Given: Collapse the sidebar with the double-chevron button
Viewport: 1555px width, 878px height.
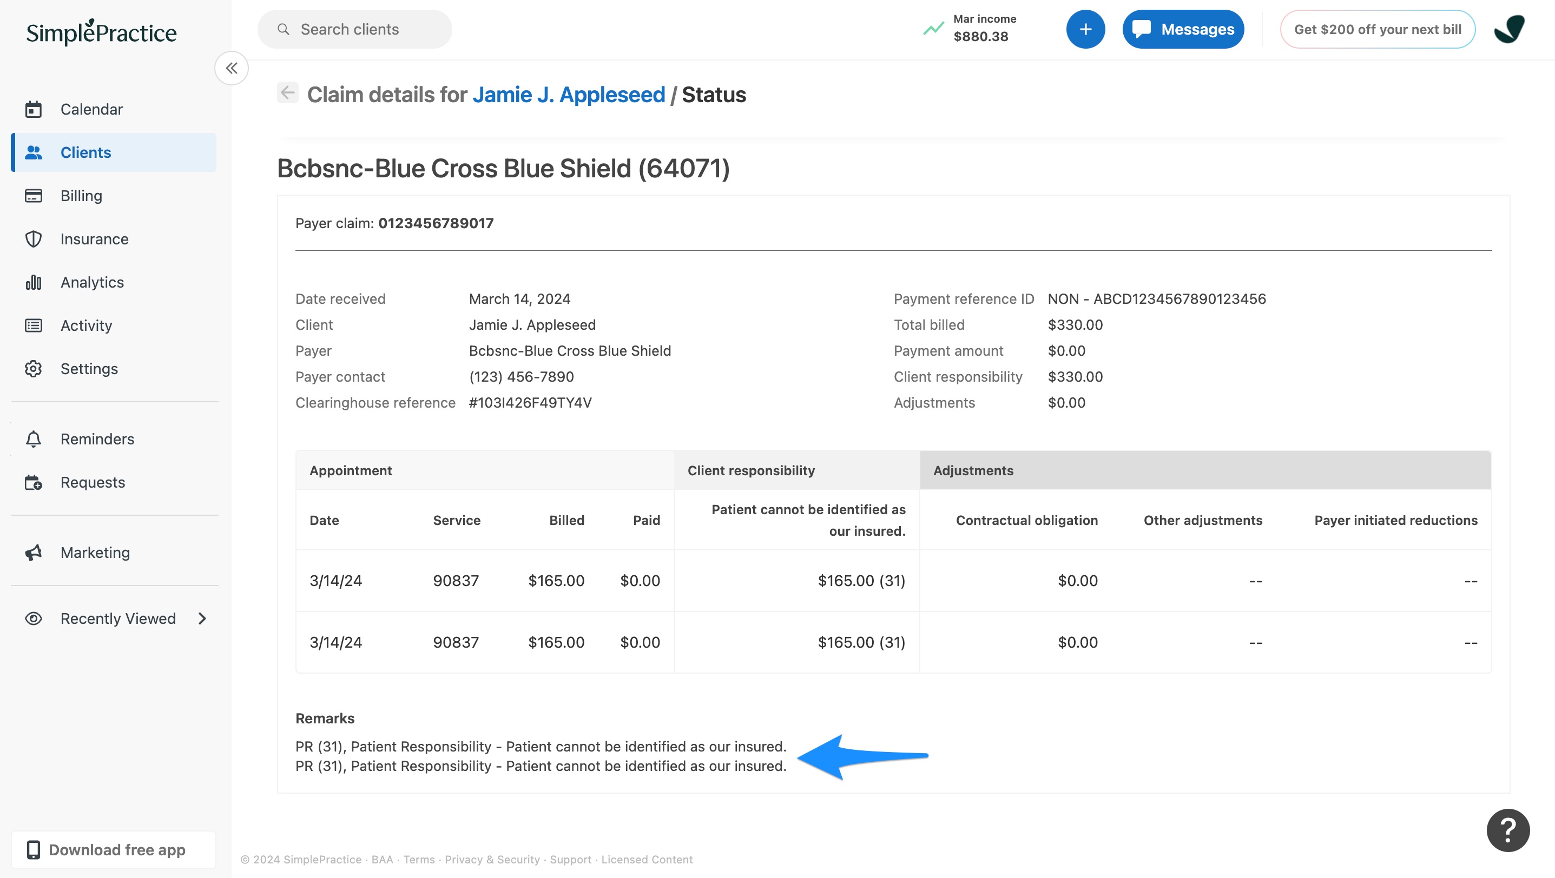Looking at the screenshot, I should (x=232, y=68).
